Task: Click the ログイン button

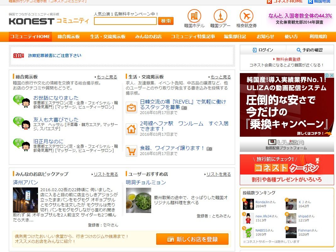Action: (x=263, y=50)
